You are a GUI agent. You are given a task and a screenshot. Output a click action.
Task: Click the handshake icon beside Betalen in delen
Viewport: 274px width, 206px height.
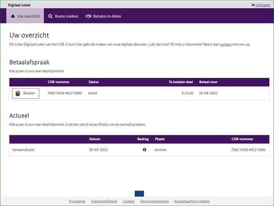coord(88,16)
